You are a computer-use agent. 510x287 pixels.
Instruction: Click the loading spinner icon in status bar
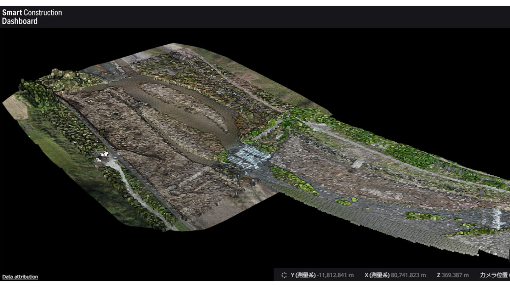284,275
